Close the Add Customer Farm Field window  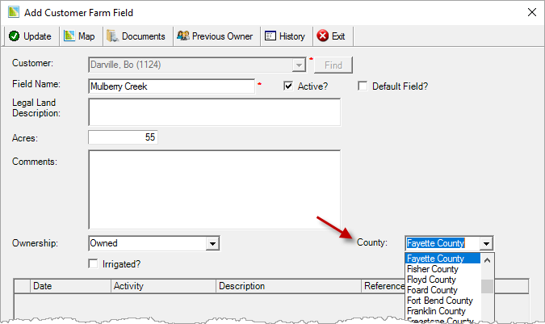531,12
